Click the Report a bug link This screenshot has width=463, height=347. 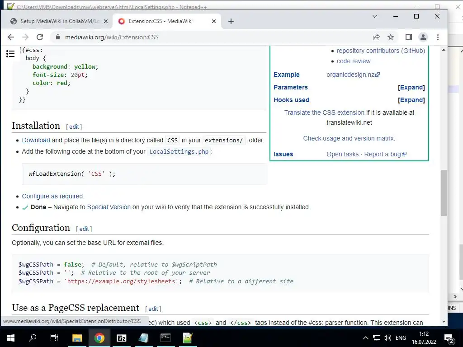click(385, 155)
